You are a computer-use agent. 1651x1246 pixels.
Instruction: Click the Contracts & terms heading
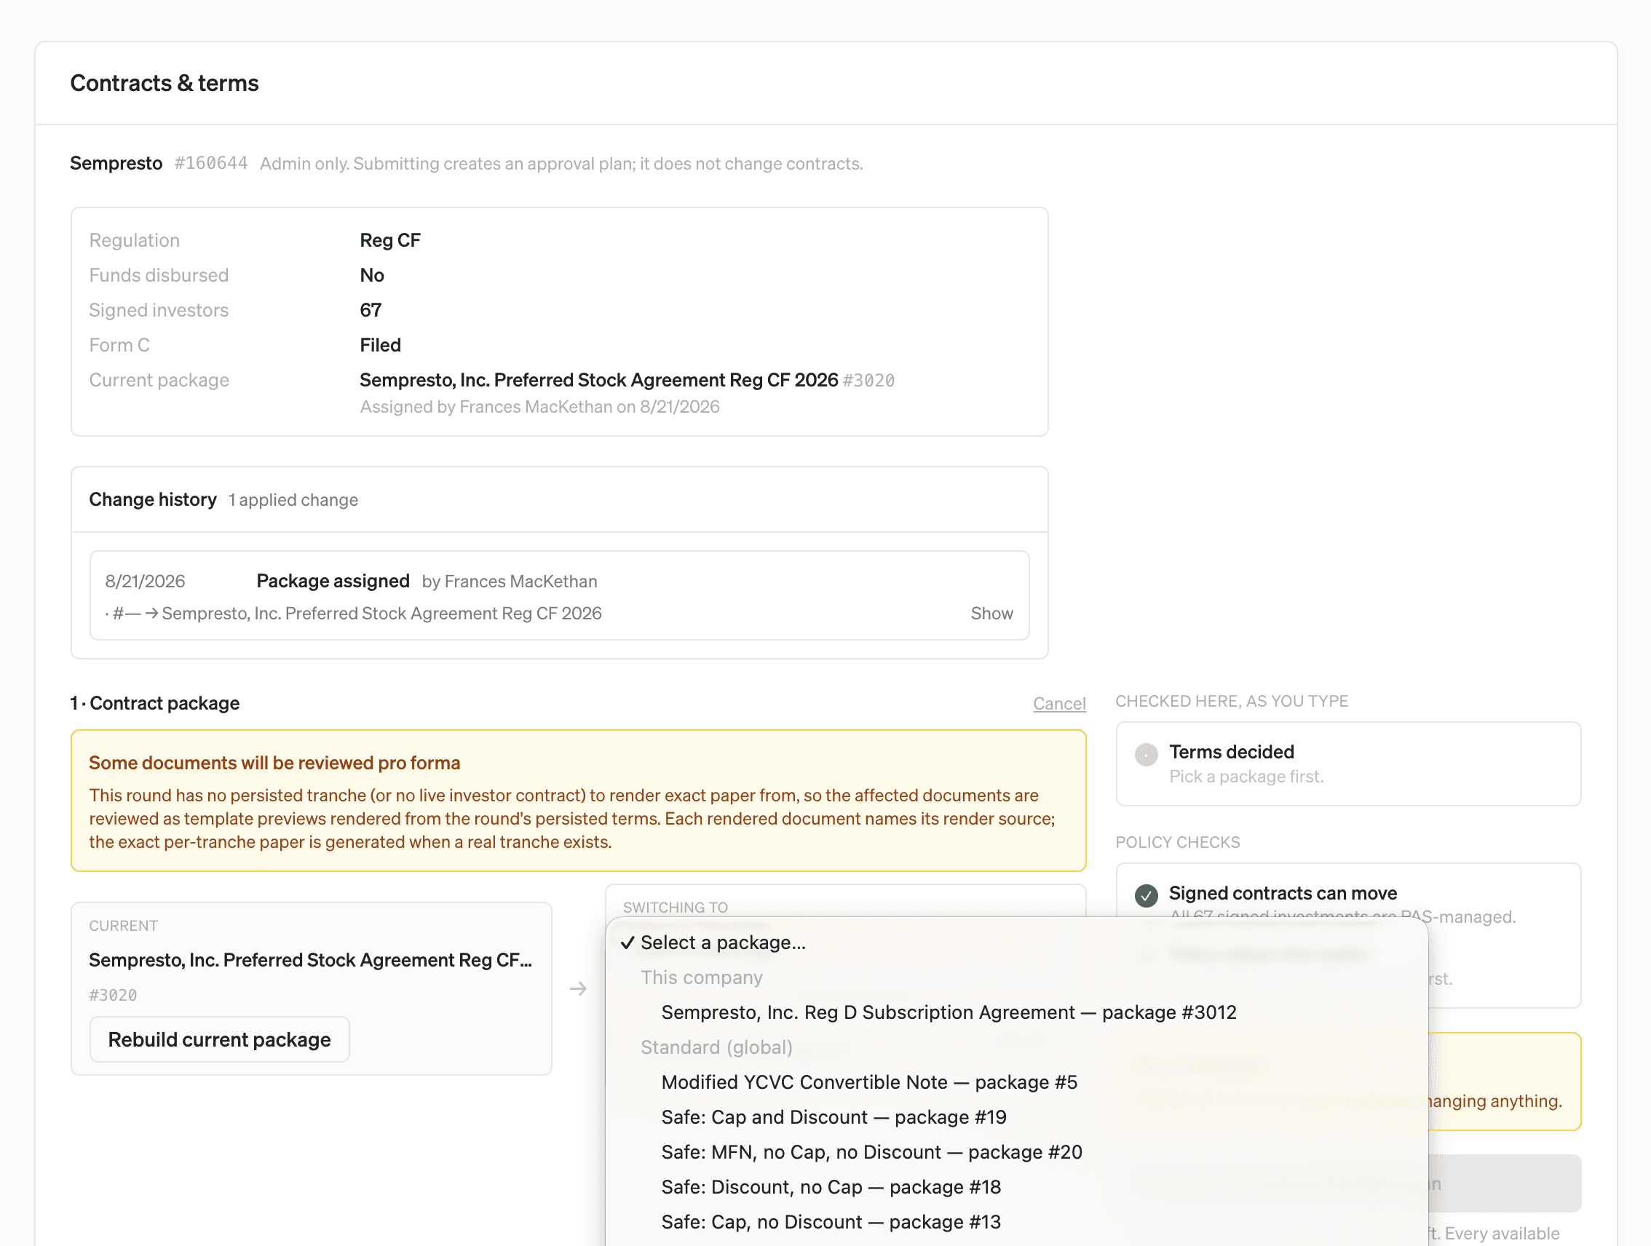(x=165, y=83)
